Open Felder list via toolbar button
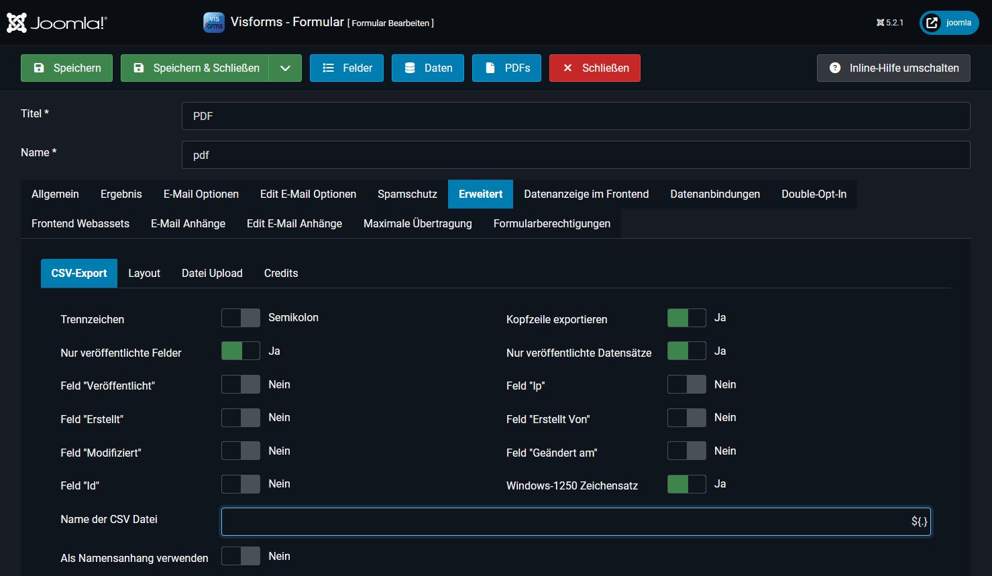The image size is (992, 576). (x=346, y=68)
